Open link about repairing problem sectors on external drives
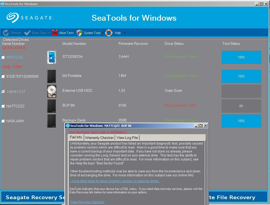The width and height of the screenshot is (270, 205). tap(115, 181)
